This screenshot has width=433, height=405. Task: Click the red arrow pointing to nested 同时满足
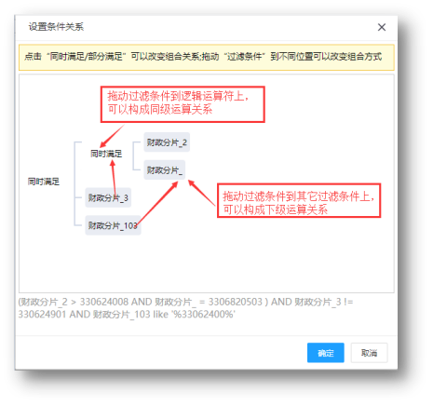pyautogui.click(x=112, y=136)
